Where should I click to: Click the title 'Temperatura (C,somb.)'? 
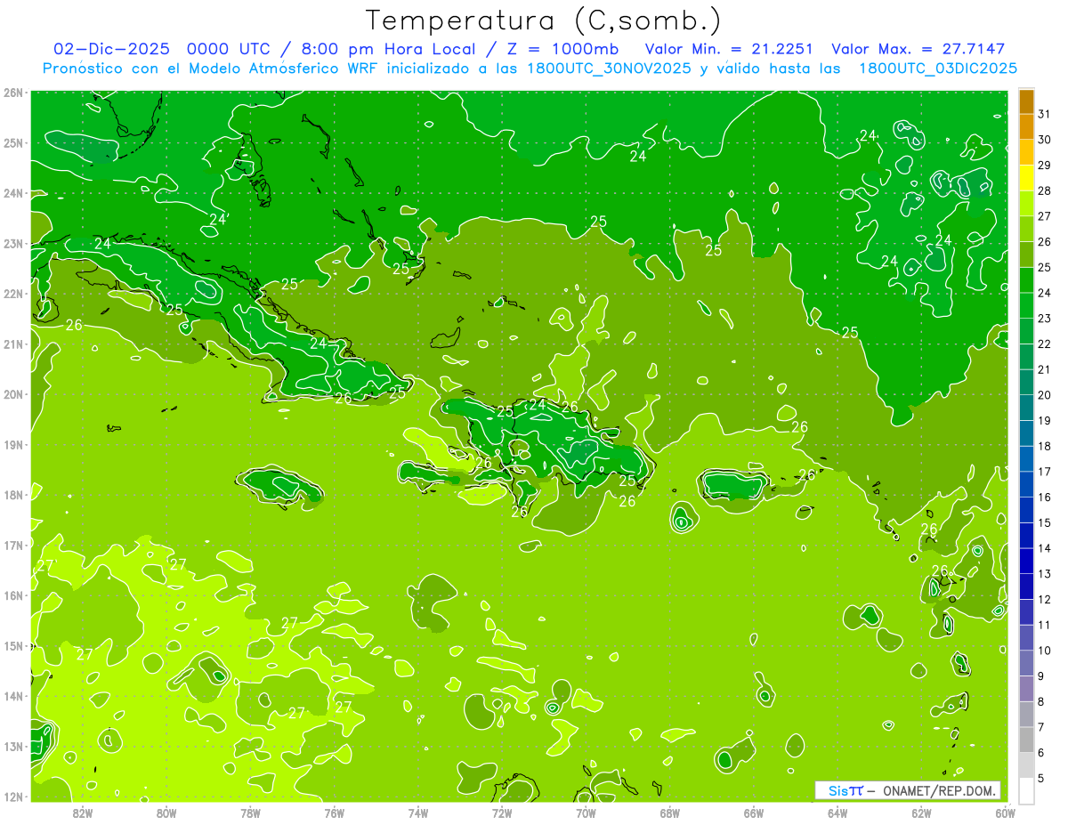pyautogui.click(x=544, y=20)
